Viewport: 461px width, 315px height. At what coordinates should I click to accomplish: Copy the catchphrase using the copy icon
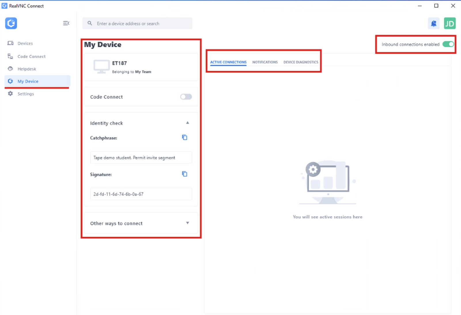pos(184,137)
